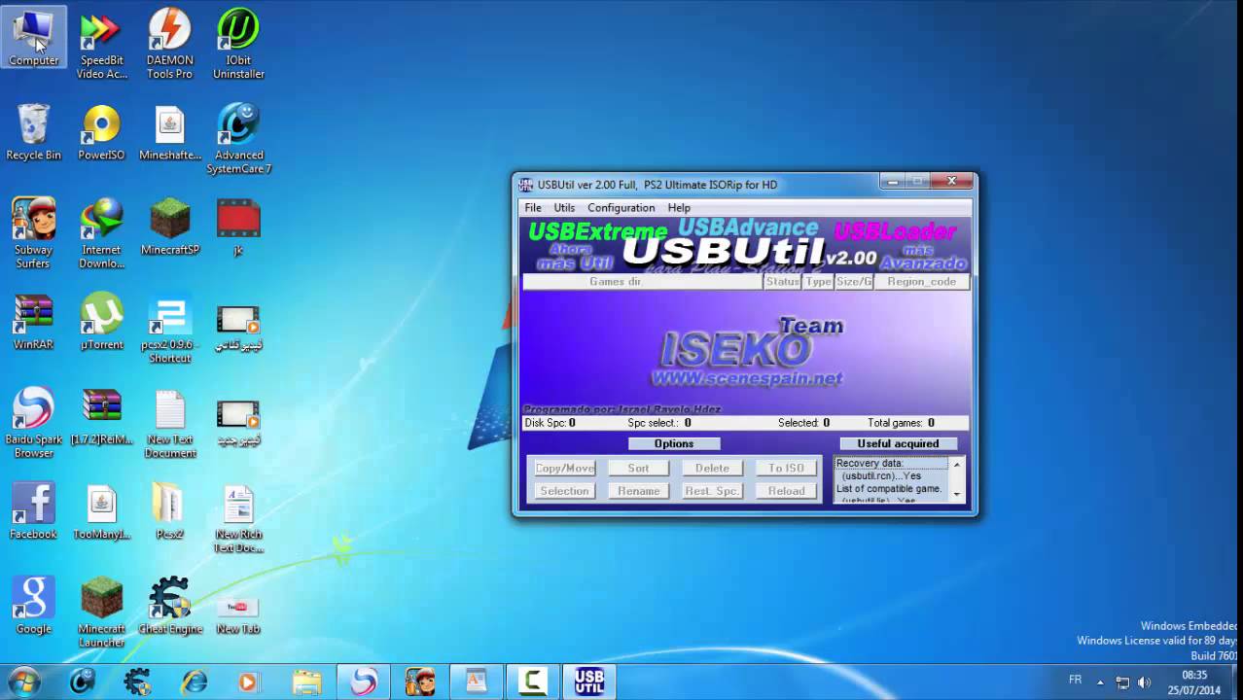Click the Facebook desktop shortcut
Screen dimensions: 1243x700
(x=33, y=511)
